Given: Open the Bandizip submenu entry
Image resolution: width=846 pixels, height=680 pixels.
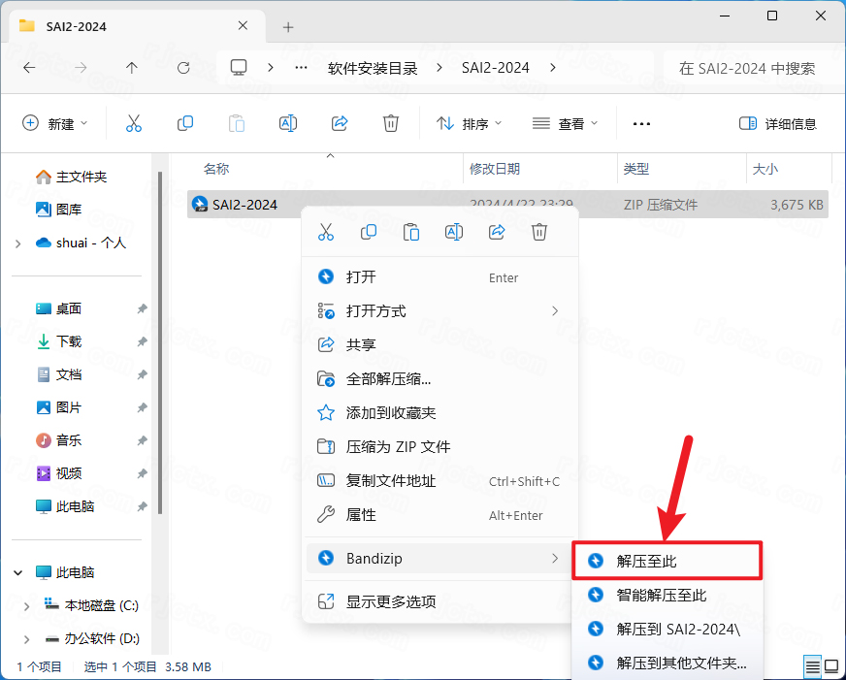Looking at the screenshot, I should 439,558.
